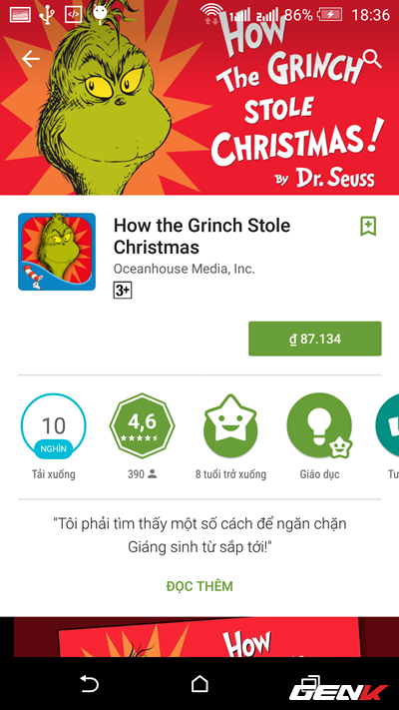Open the Giáo dục category lightbulb badge
This screenshot has height=710, width=399.
(x=319, y=426)
